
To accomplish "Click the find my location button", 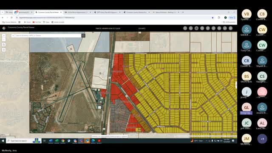I will [x=4, y=50].
